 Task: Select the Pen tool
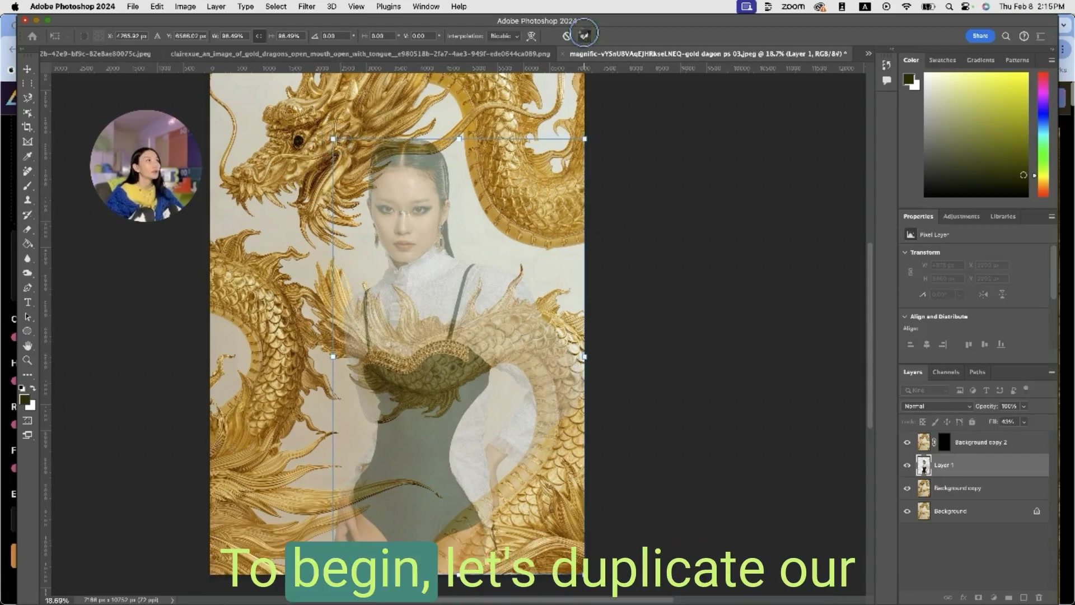click(x=27, y=287)
